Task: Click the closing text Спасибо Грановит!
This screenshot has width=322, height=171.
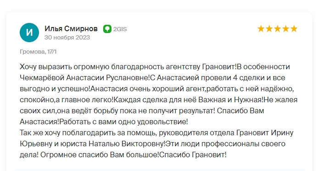Action: 193,154
